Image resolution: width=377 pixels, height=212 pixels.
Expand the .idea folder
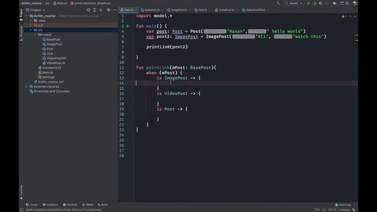[x=31, y=21]
